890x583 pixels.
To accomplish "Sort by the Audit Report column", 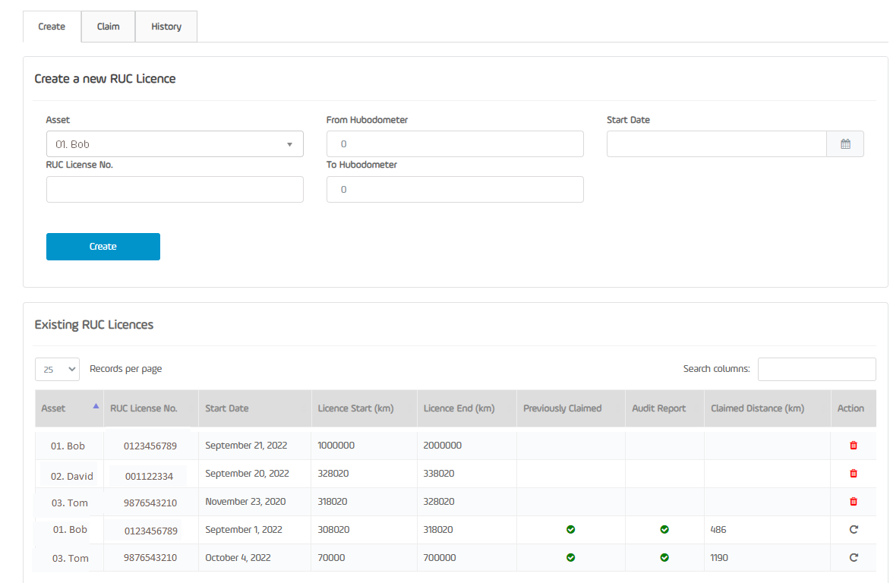I will pos(664,408).
